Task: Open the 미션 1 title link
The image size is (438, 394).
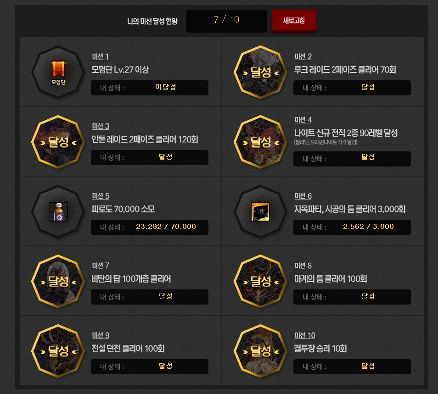Action: pyautogui.click(x=100, y=56)
